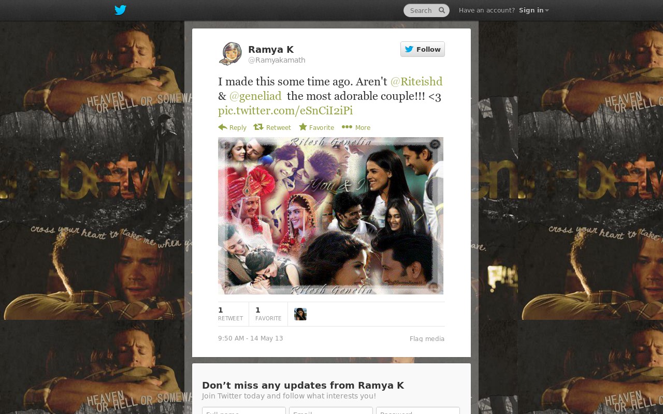Favorite the tweet with star
This screenshot has width=663, height=414.
click(x=316, y=127)
